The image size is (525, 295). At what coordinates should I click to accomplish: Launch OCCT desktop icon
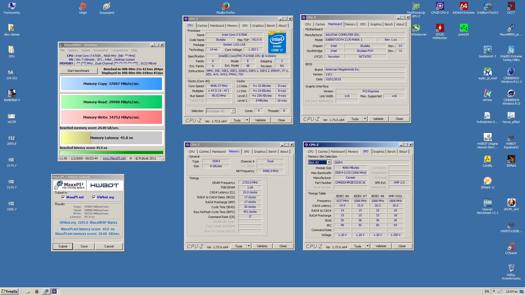tap(511, 8)
